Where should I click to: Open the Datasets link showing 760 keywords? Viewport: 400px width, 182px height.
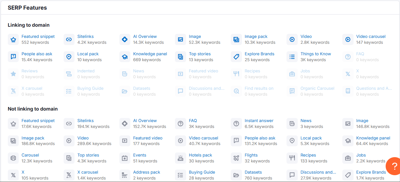coord(253,172)
